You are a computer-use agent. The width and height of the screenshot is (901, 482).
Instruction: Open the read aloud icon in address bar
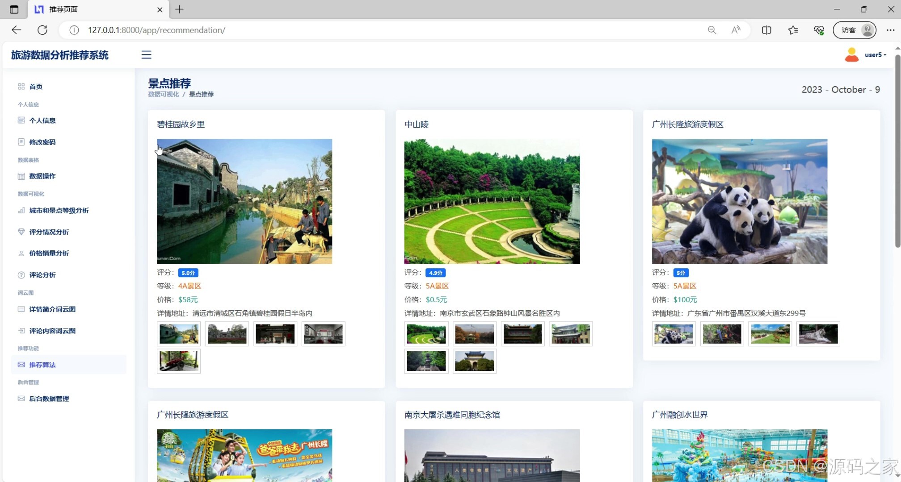pos(736,30)
